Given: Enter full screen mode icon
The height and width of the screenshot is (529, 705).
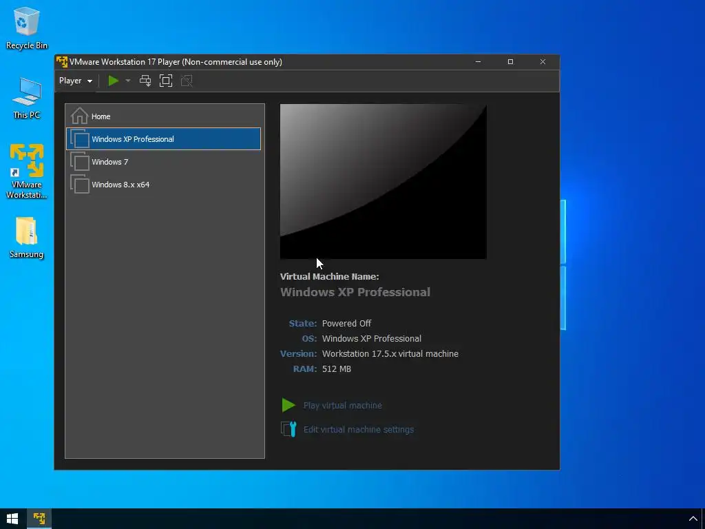Looking at the screenshot, I should point(166,81).
